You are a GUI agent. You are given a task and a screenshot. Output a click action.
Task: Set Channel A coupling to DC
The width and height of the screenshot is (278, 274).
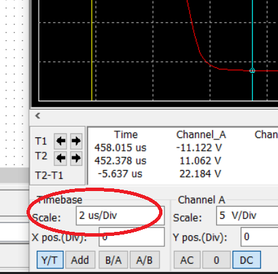pos(247,260)
